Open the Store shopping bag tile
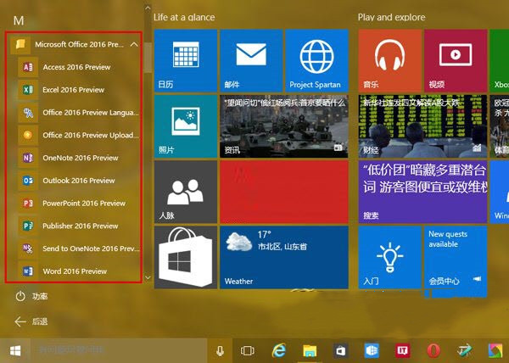 coord(186,257)
